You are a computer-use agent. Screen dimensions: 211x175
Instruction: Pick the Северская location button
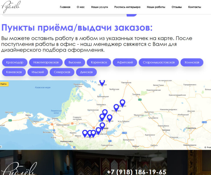pos(62,72)
